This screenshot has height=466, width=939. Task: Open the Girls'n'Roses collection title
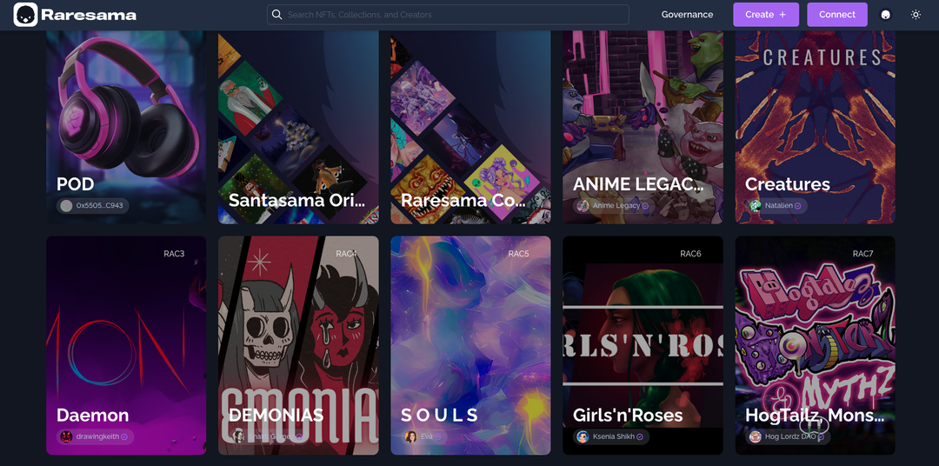coord(628,415)
